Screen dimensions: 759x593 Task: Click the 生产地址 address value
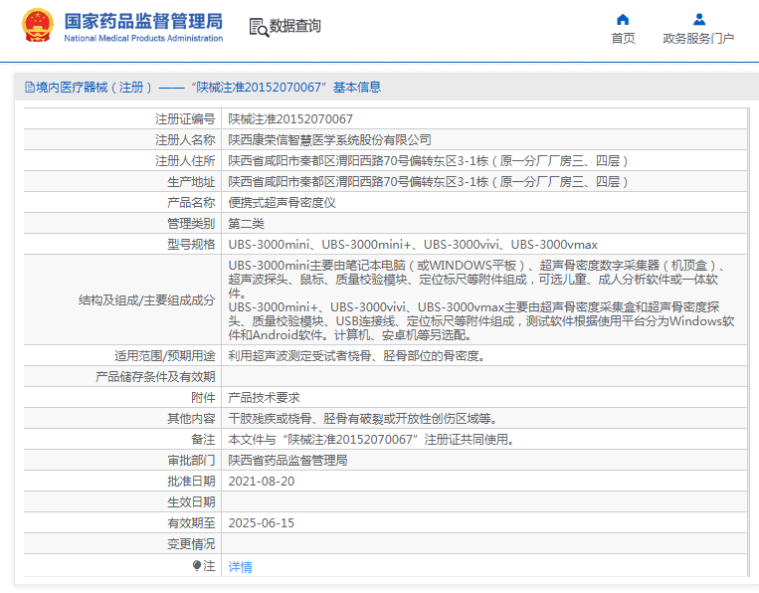pos(429,181)
